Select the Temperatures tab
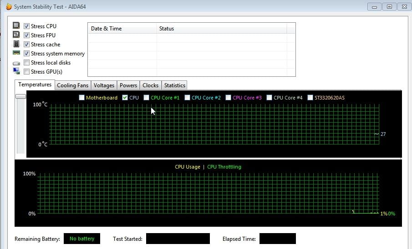This screenshot has height=249, width=412. click(35, 85)
